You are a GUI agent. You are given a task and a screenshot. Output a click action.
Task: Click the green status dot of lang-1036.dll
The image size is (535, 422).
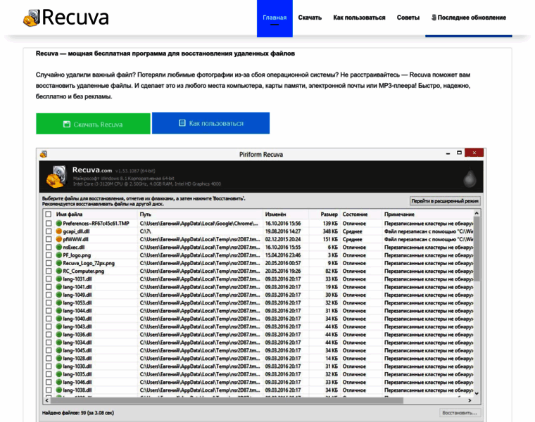(58, 334)
